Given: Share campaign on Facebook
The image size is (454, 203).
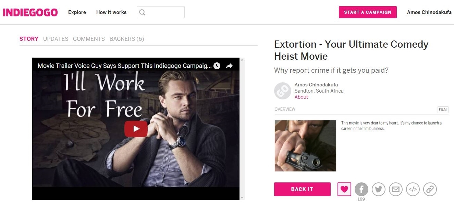Looking at the screenshot, I should pos(361,189).
